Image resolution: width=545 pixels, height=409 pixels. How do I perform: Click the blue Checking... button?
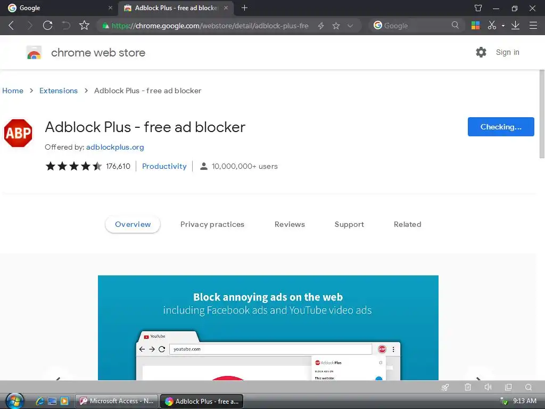point(501,127)
